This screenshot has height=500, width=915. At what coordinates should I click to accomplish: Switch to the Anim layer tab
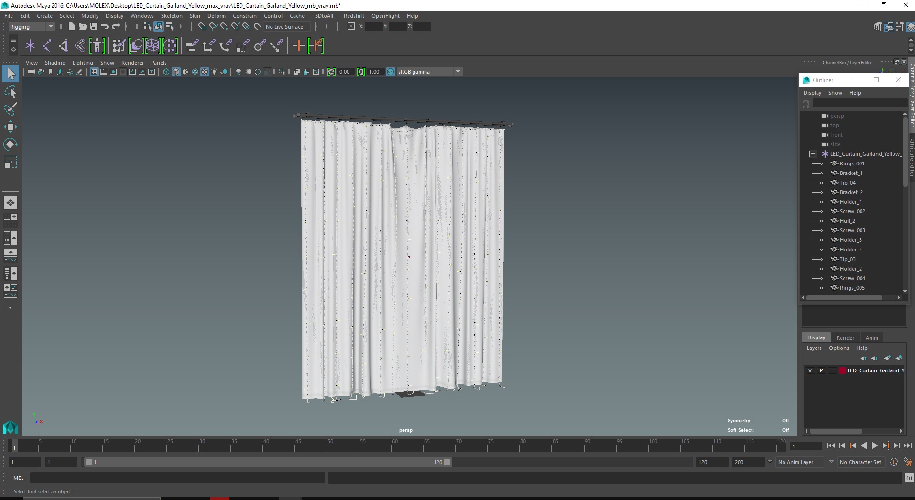(x=872, y=338)
